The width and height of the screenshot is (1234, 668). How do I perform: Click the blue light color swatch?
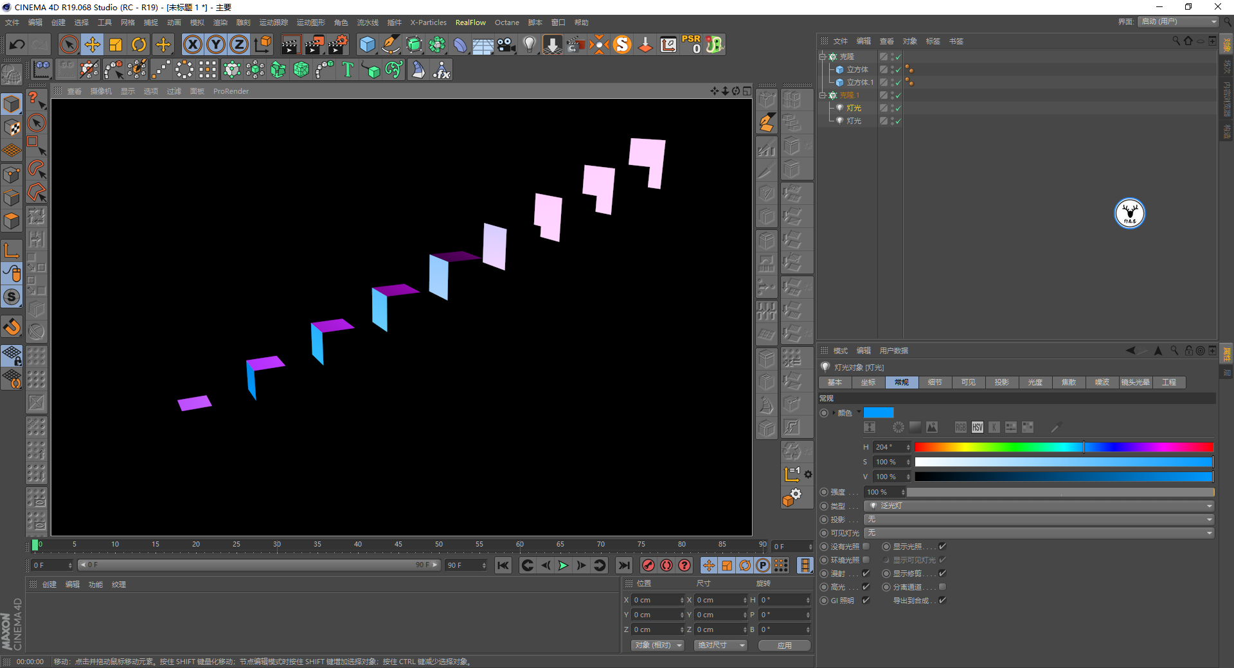coord(879,412)
